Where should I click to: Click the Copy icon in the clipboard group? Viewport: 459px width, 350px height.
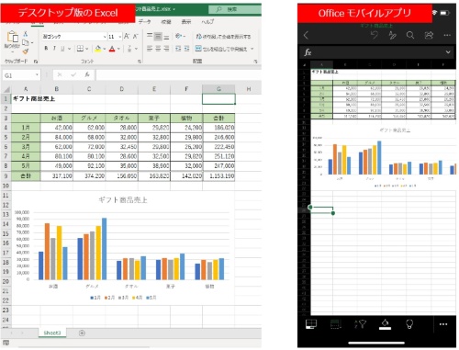pos(26,42)
